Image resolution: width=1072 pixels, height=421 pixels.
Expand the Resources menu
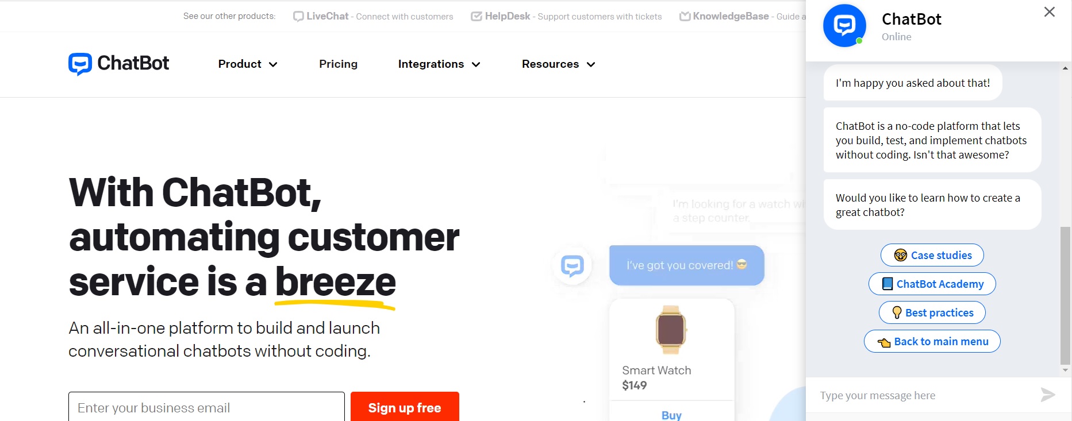[x=558, y=64]
